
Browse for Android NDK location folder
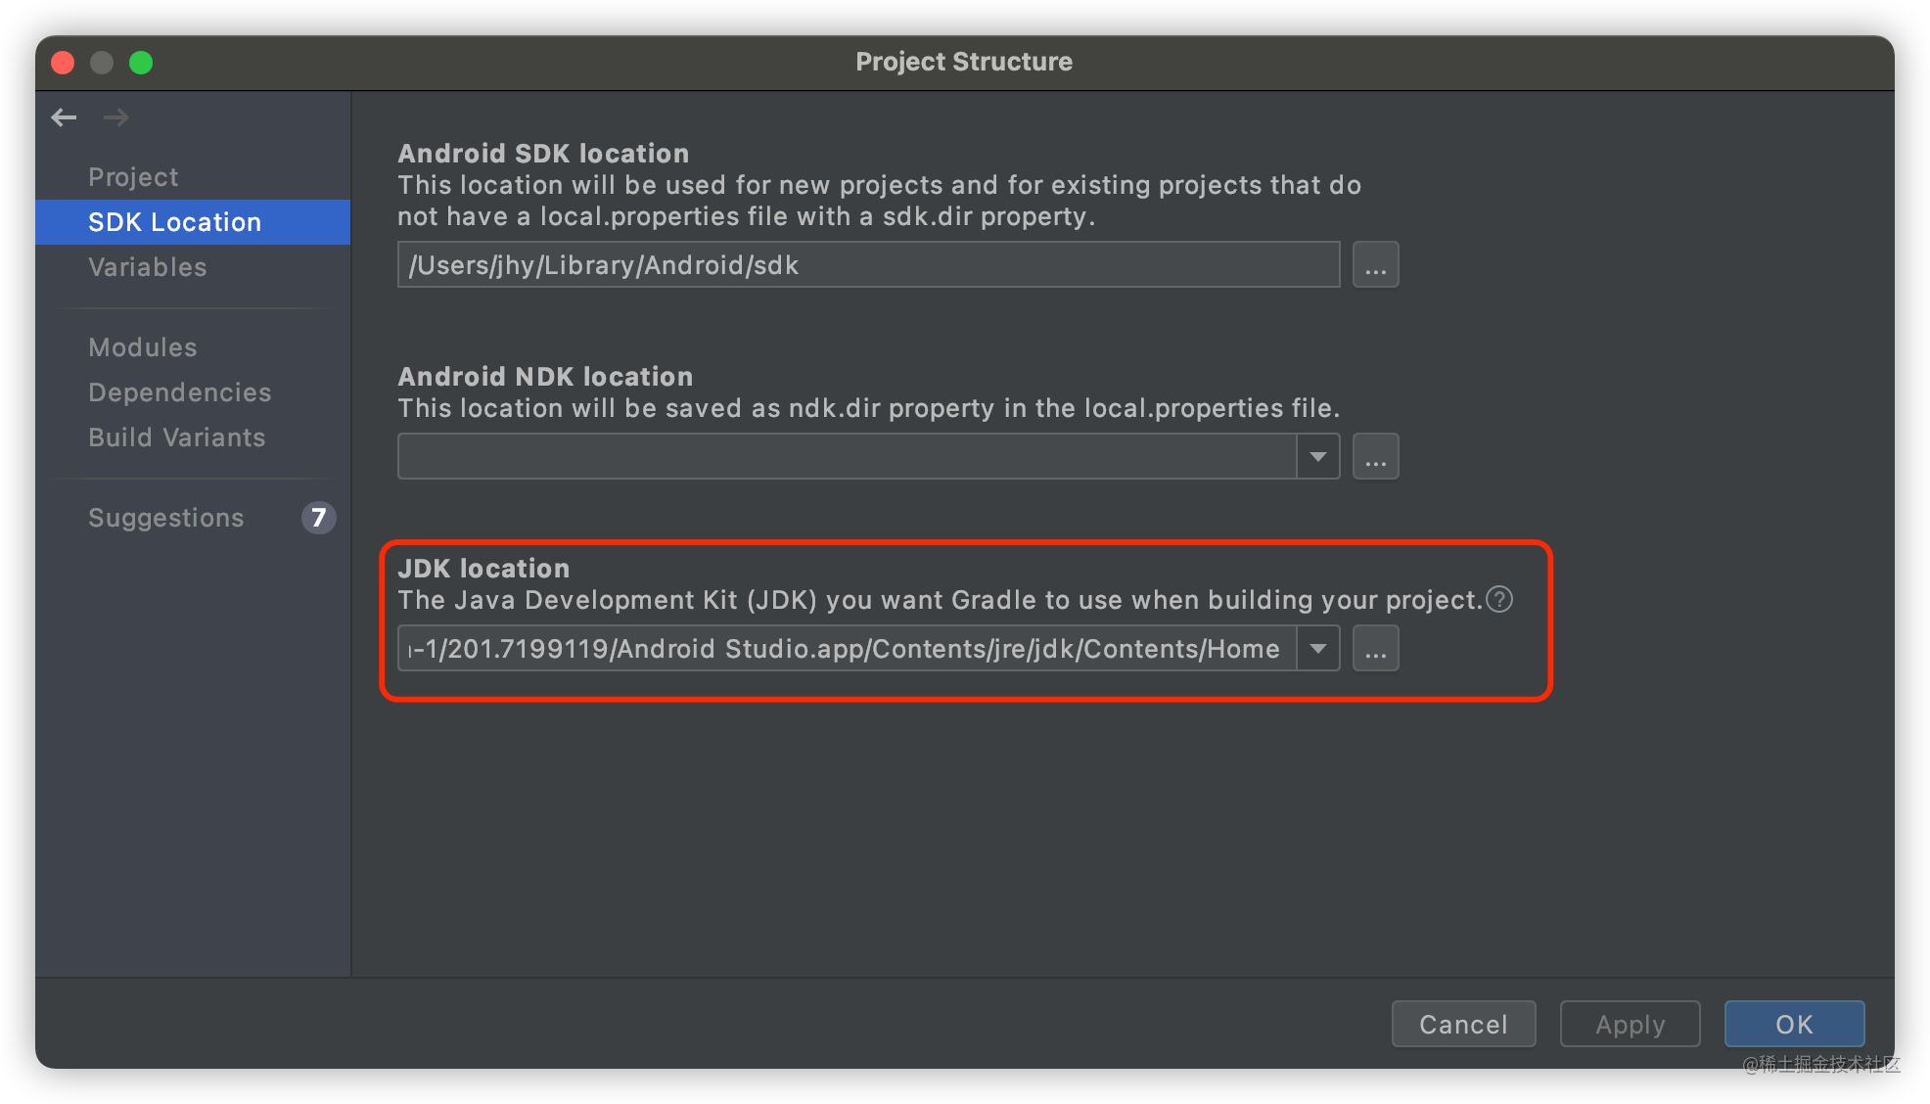1375,457
